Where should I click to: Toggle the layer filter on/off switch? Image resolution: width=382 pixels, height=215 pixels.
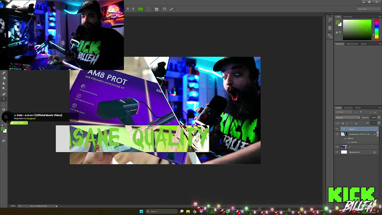tap(380, 112)
